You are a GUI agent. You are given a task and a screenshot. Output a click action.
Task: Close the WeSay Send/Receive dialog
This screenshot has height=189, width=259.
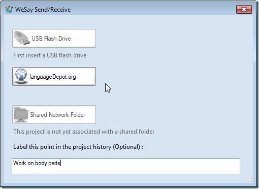(244, 9)
